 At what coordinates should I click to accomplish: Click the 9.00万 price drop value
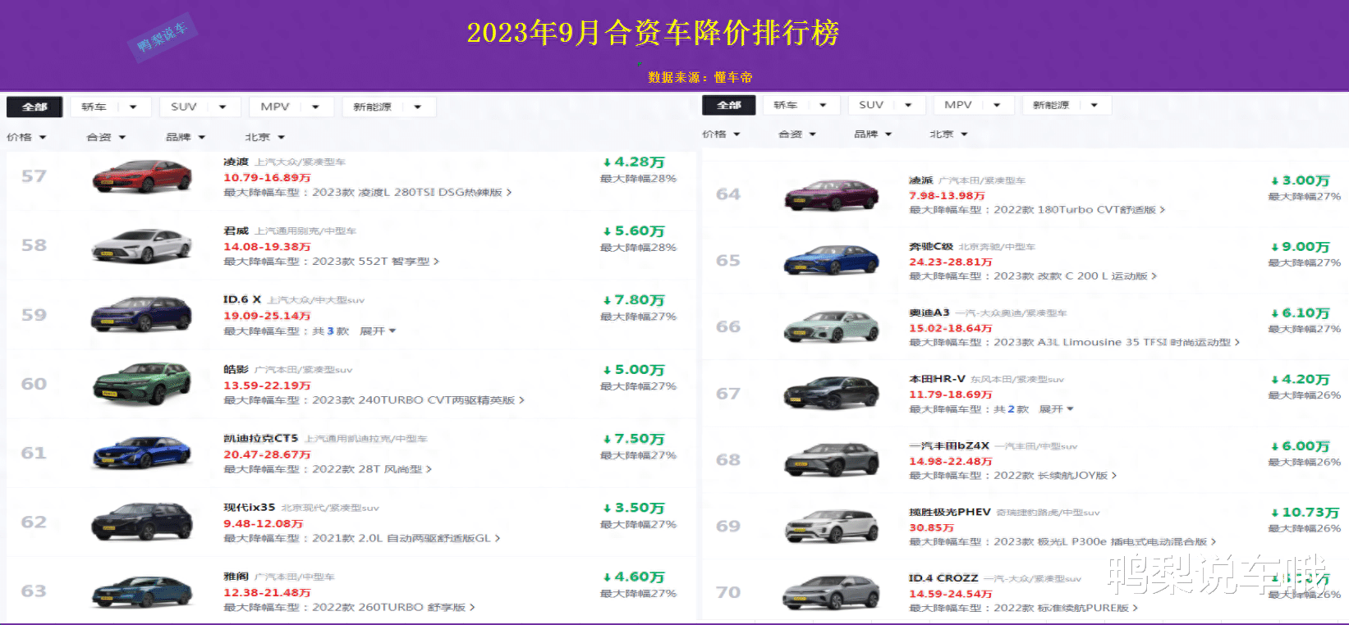coord(1300,247)
